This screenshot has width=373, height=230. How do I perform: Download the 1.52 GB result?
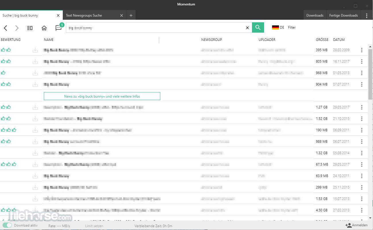[x=35, y=119]
